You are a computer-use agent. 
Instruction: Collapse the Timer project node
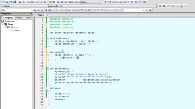2,24
